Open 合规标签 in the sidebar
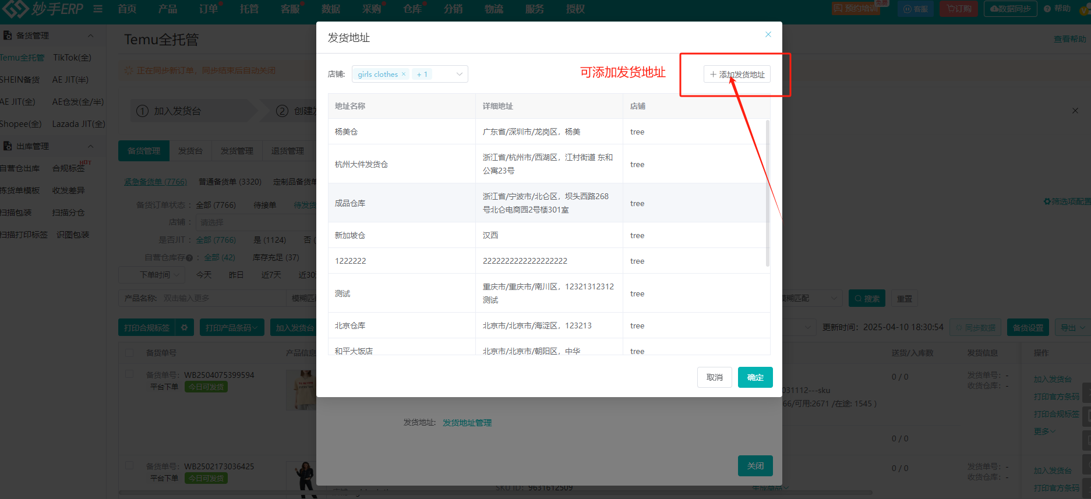Image resolution: width=1091 pixels, height=499 pixels. click(69, 168)
